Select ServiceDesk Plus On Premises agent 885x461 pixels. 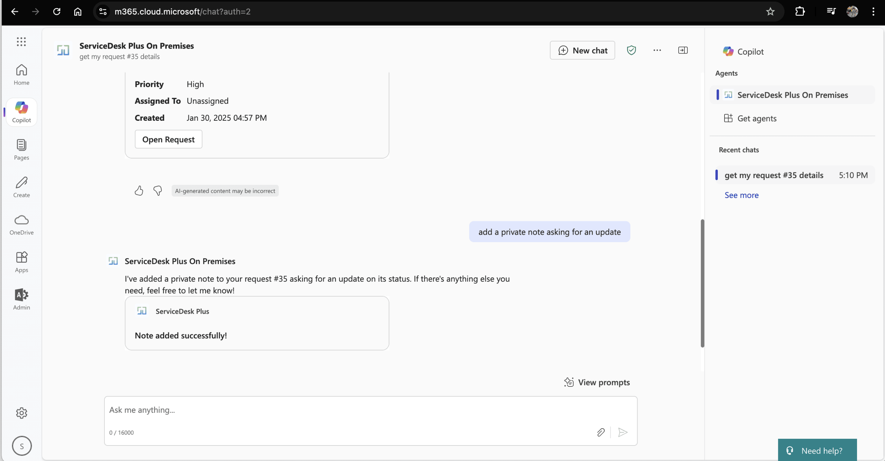(792, 95)
